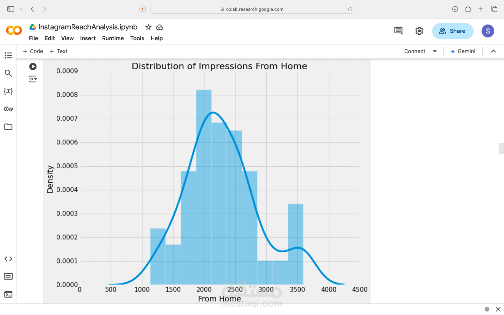
Task: Collapse the header with the chevron up
Action: click(x=493, y=51)
